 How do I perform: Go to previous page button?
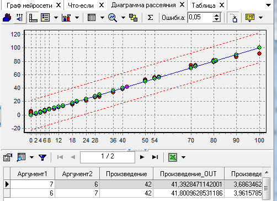[73, 157]
